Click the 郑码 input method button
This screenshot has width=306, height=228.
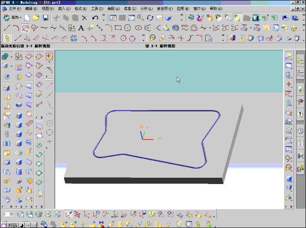click(x=12, y=225)
